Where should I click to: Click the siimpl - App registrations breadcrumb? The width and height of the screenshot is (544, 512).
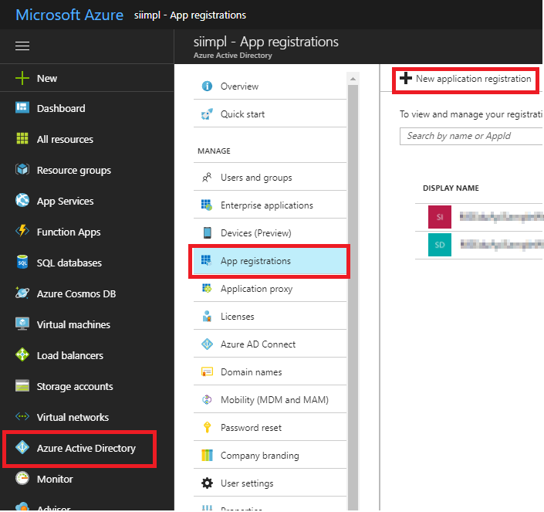coord(190,15)
